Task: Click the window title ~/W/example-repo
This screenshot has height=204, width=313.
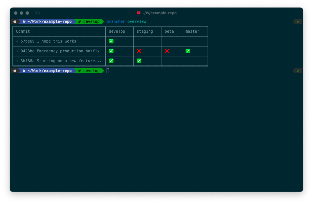Action: coord(159,13)
